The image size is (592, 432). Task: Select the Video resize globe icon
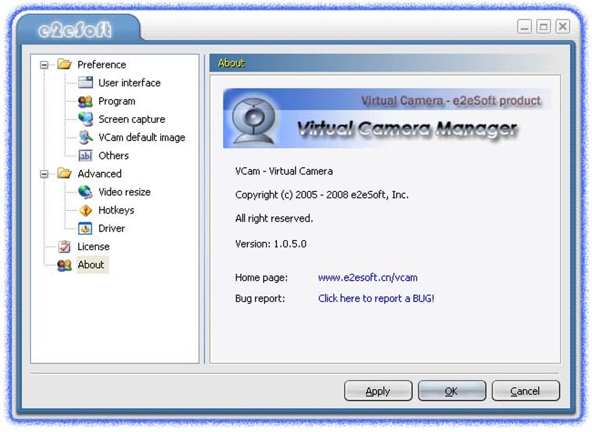[x=85, y=192]
